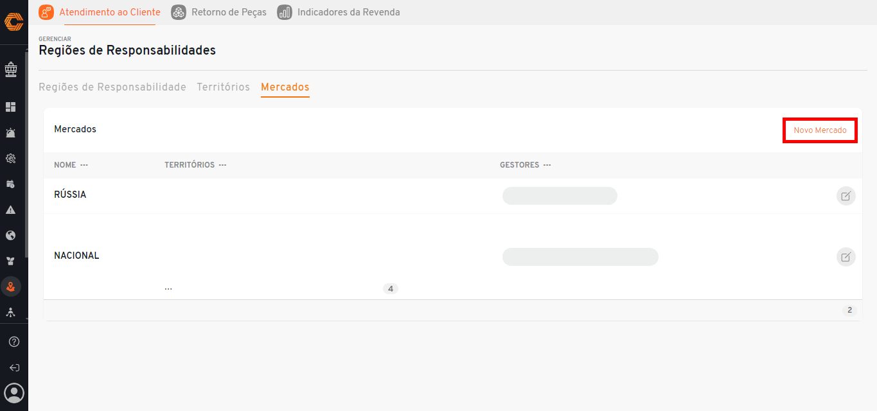This screenshot has height=411, width=877.
Task: Click the NACIONAL market name
Action: [x=76, y=256]
